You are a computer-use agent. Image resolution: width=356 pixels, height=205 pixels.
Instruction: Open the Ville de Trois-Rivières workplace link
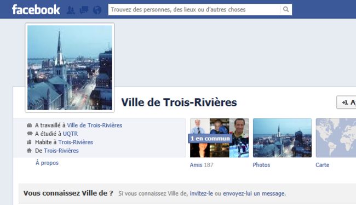[x=95, y=125]
